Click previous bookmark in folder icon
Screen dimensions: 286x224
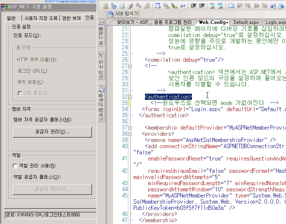tap(256, 6)
